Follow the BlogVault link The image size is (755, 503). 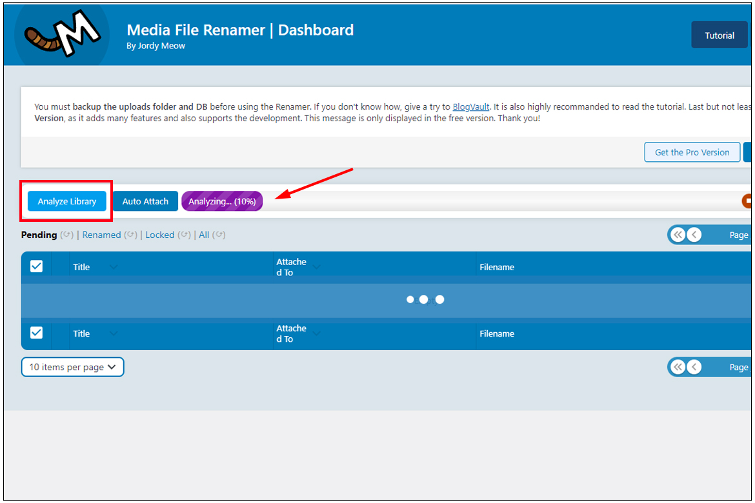point(470,107)
